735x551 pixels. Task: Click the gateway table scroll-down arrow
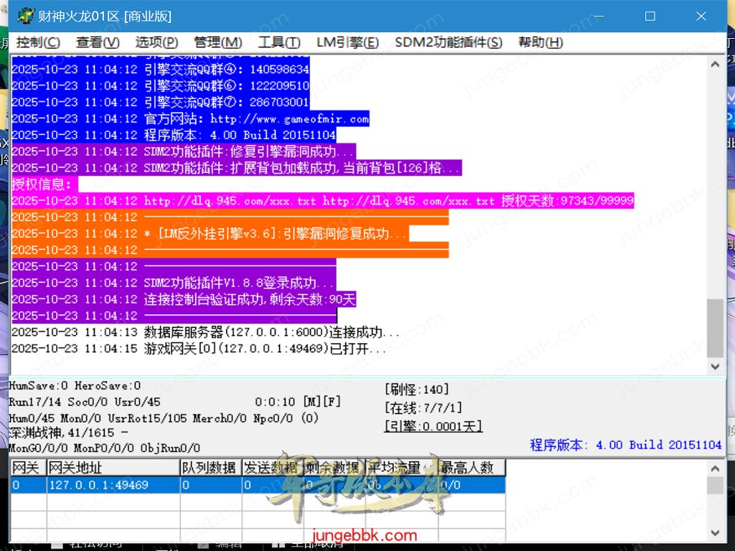pyautogui.click(x=715, y=533)
